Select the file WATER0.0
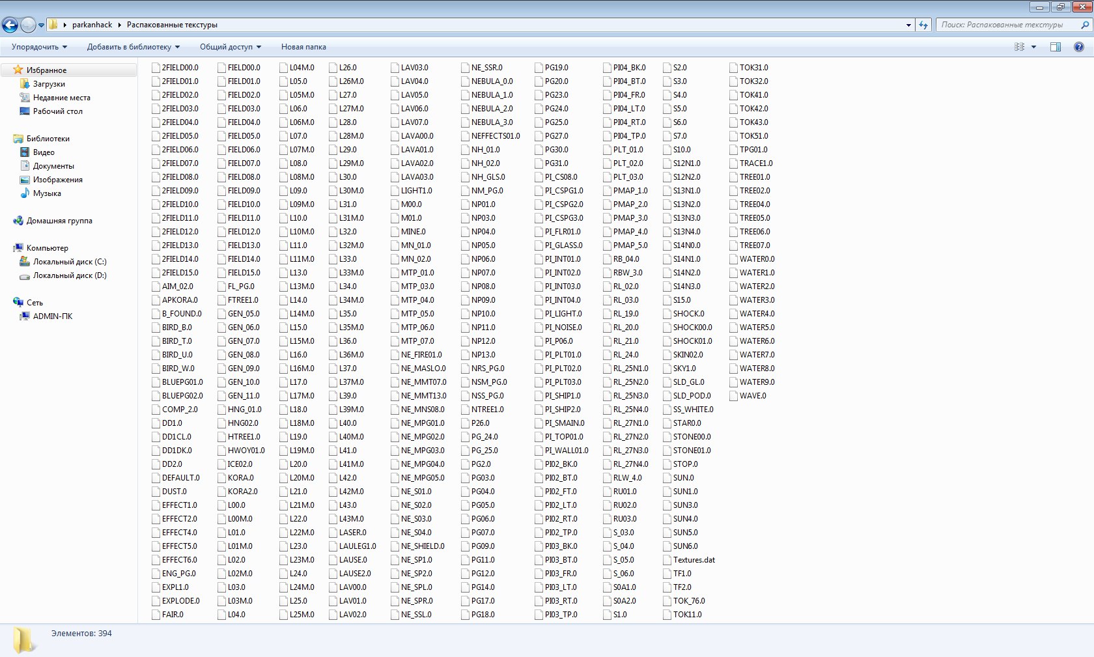Screen dimensions: 1094x657 click(752, 259)
